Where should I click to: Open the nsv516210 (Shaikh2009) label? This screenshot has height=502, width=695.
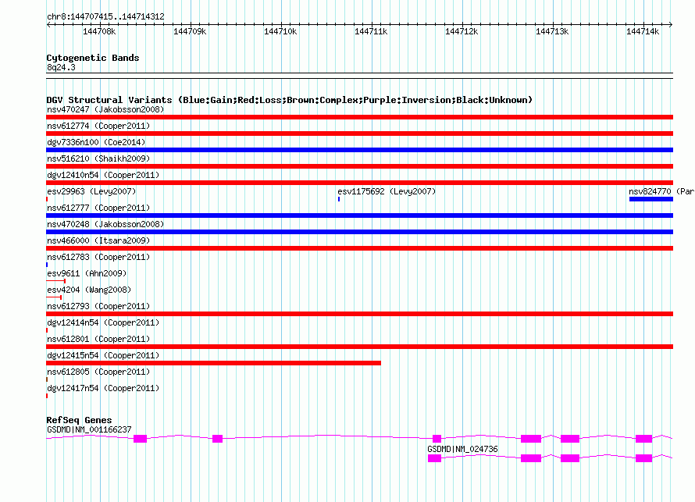pos(98,158)
